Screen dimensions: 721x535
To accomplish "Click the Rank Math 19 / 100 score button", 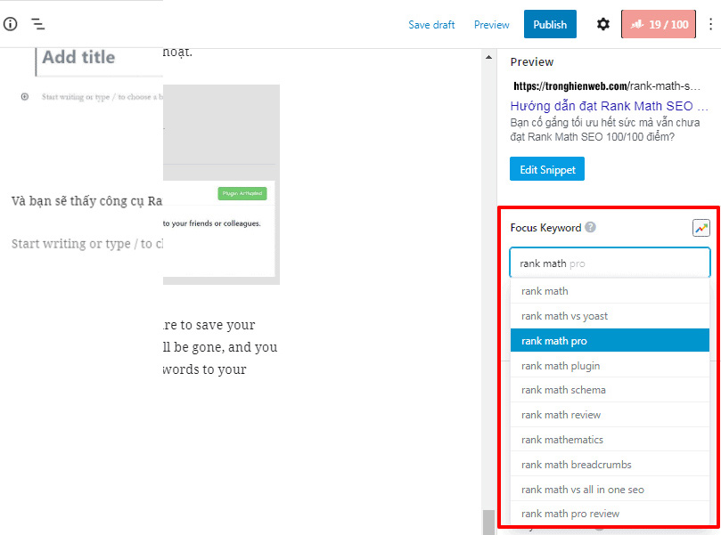I will 659,24.
